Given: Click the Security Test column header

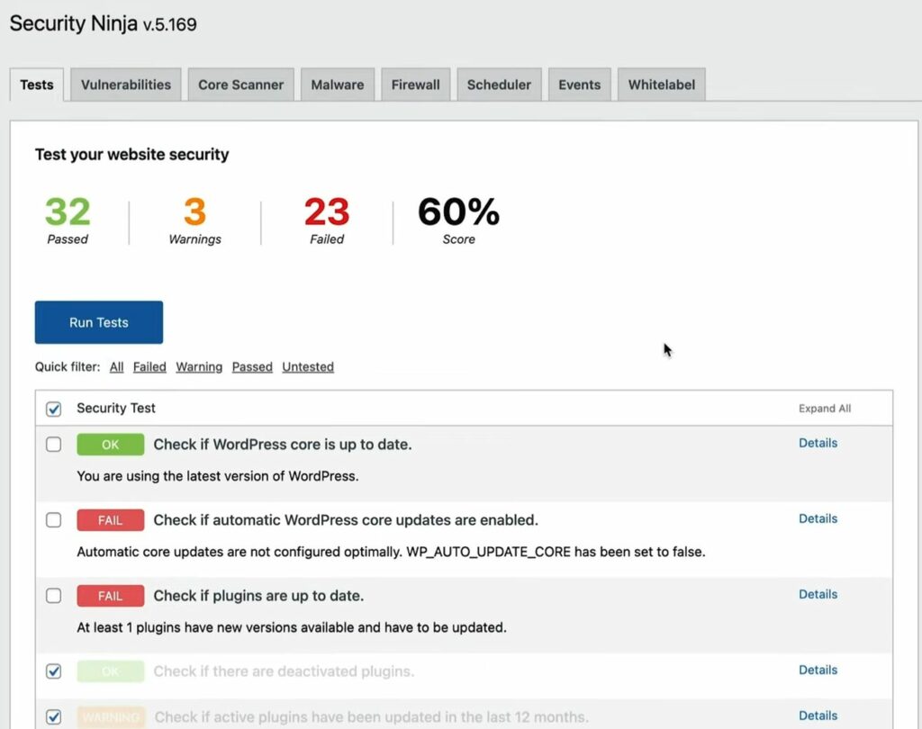Looking at the screenshot, I should [116, 408].
